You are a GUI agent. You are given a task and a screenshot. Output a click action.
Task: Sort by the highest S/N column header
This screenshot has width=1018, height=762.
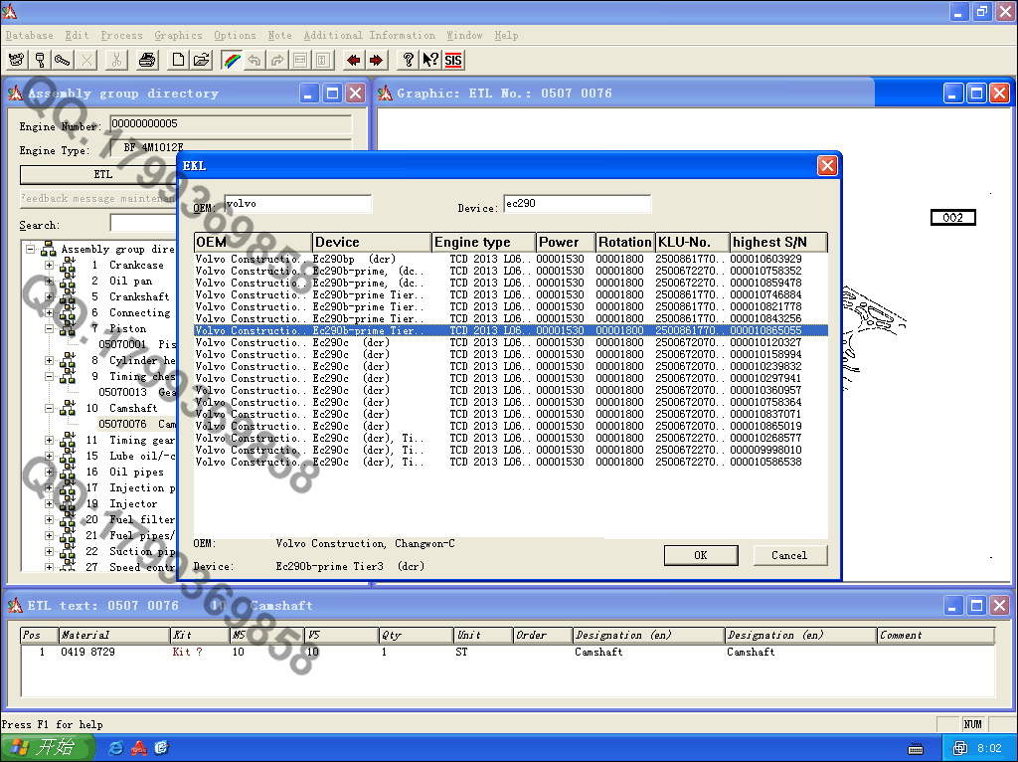777,242
